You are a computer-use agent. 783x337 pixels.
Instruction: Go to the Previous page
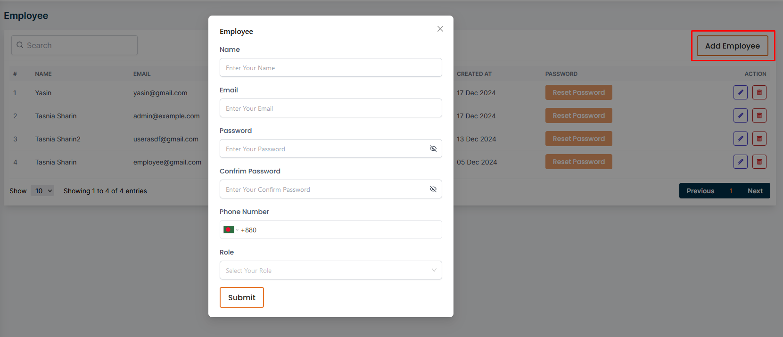coord(700,191)
